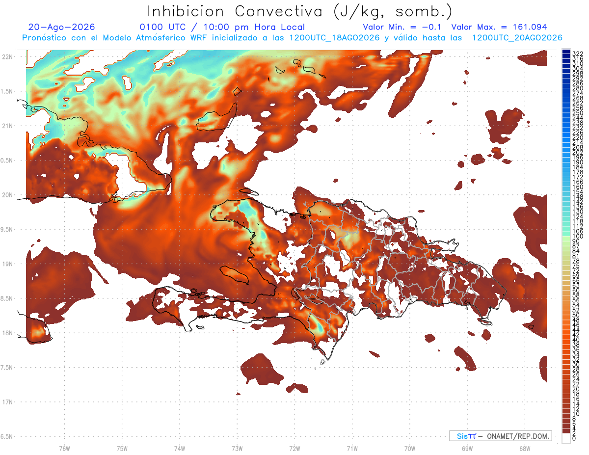
Task: Click the white color bar cell for 0
Action: (566, 439)
